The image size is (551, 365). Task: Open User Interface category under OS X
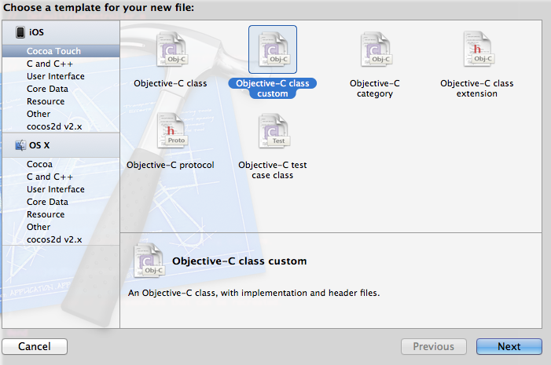click(61, 189)
